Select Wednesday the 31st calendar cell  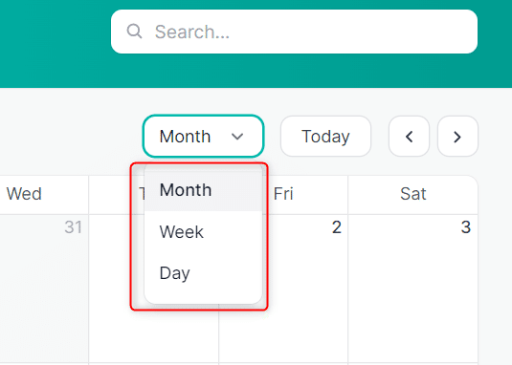point(44,289)
